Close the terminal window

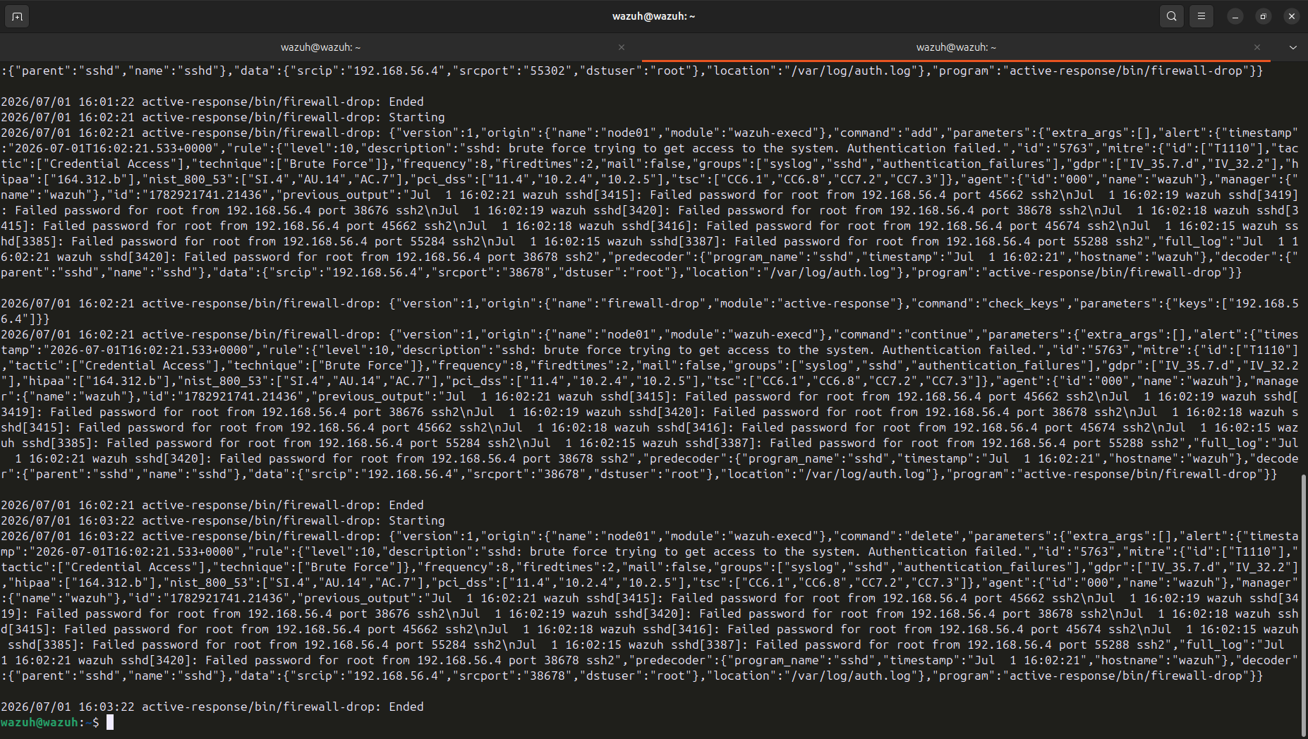1292,16
